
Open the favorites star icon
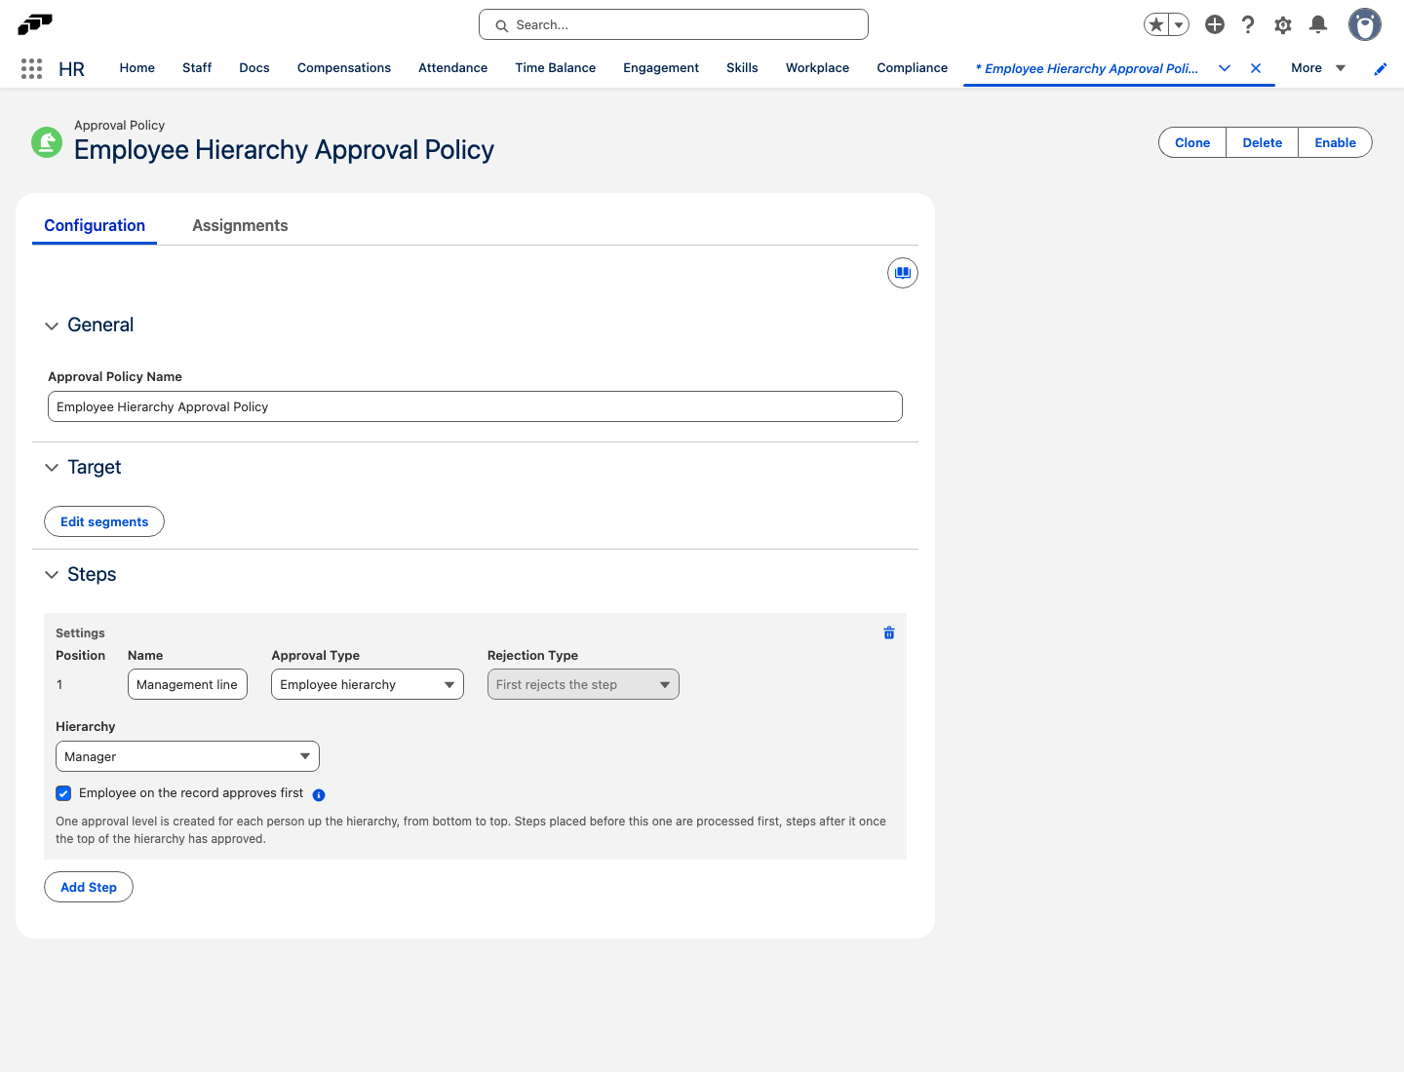point(1156,24)
